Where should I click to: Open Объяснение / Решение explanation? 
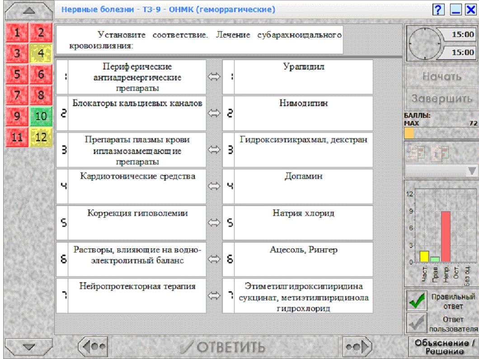tap(444, 346)
